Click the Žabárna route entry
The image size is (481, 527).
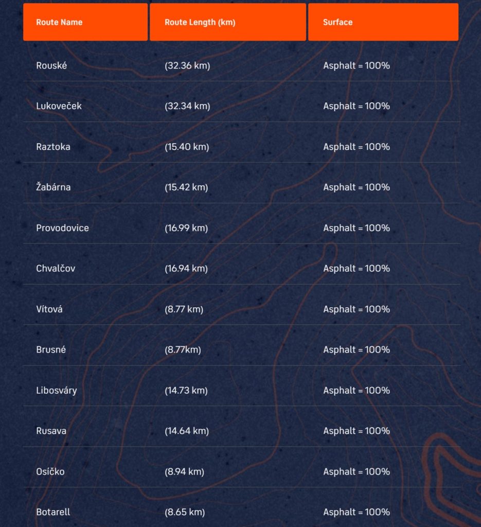pyautogui.click(x=54, y=187)
